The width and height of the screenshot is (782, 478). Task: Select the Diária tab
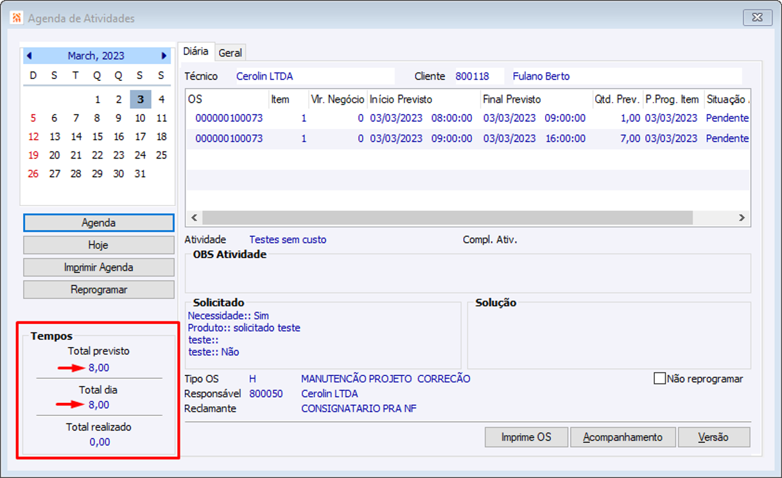[195, 51]
